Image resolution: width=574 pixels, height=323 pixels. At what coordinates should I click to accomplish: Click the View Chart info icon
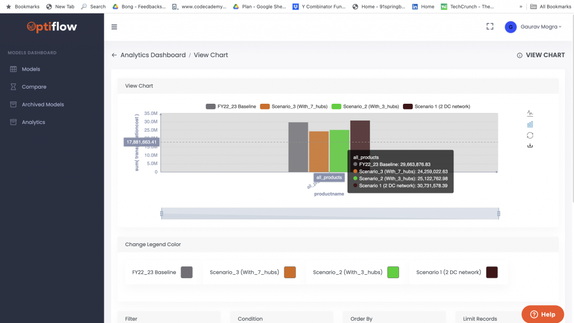point(521,54)
